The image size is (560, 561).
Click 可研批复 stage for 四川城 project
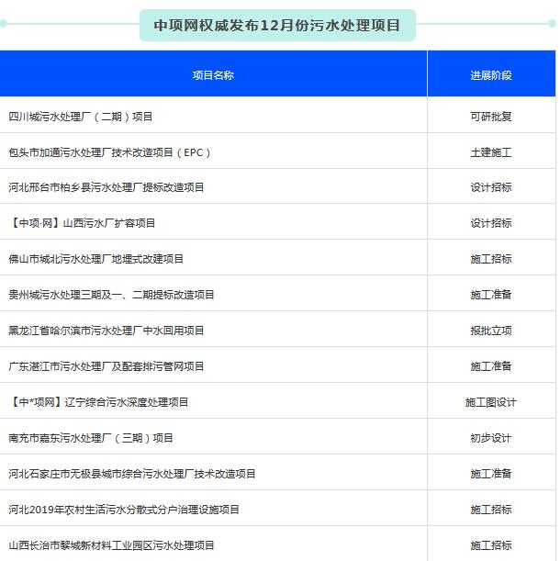491,117
